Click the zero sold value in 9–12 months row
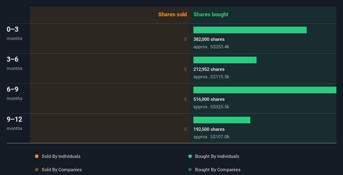The image size is (343, 175). click(x=185, y=130)
